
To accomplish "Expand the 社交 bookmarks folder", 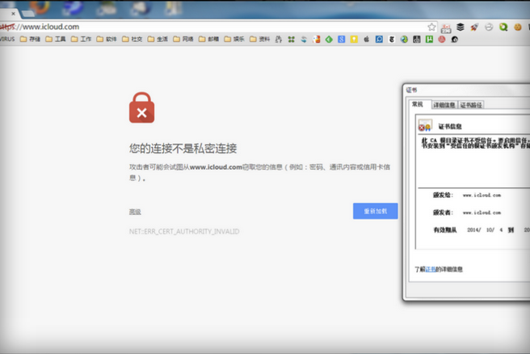I will [x=132, y=40].
